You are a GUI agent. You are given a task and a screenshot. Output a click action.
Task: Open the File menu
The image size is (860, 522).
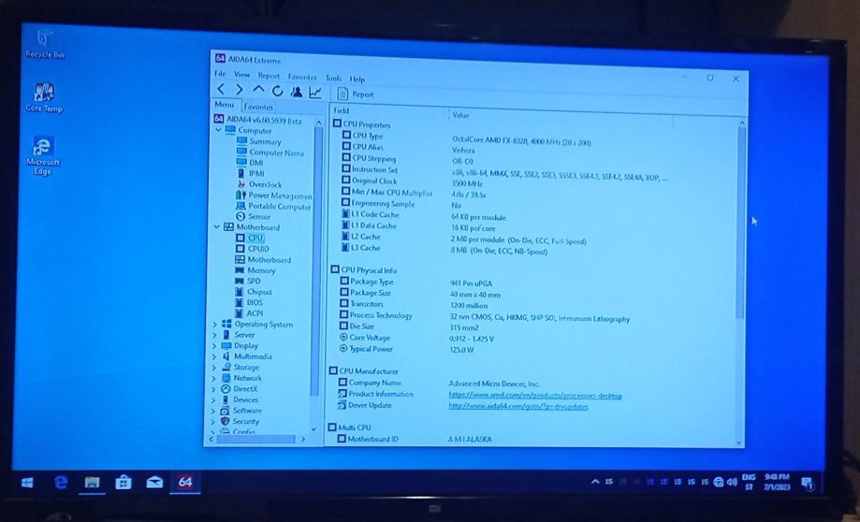(220, 74)
